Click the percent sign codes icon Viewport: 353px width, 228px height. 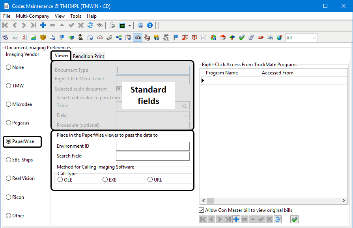tap(5, 38)
